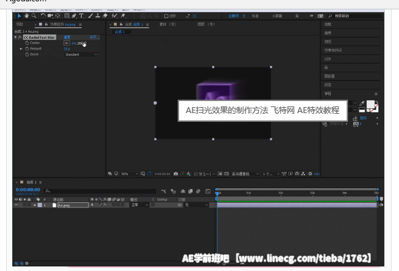Click the 合成 1 breadcrumb button in viewer

coord(121,32)
